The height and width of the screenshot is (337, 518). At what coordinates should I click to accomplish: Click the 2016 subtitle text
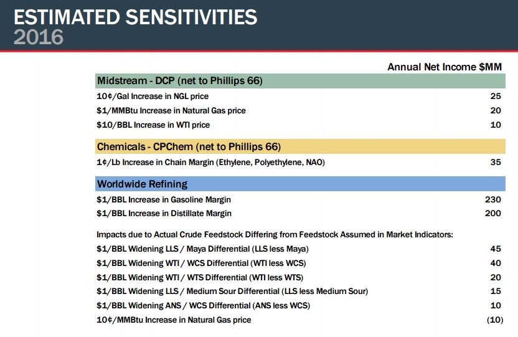(x=39, y=37)
